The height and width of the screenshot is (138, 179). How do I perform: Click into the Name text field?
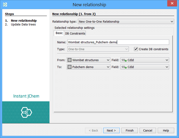pos(118,42)
